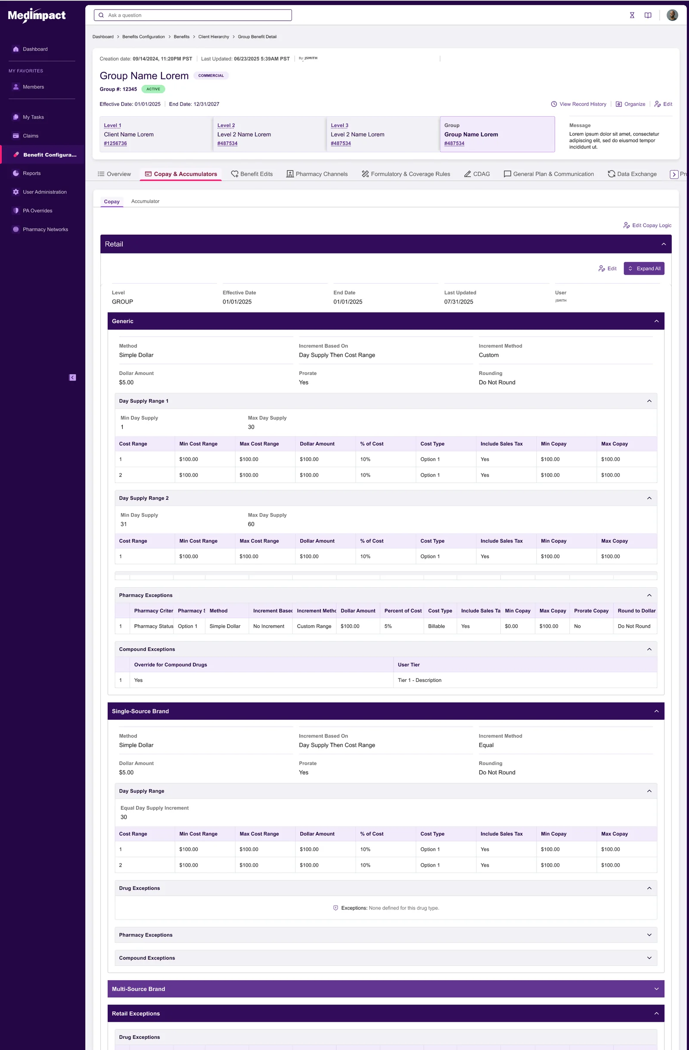Click the Organize action
Screen dimensions: 689x1050
[x=630, y=104]
